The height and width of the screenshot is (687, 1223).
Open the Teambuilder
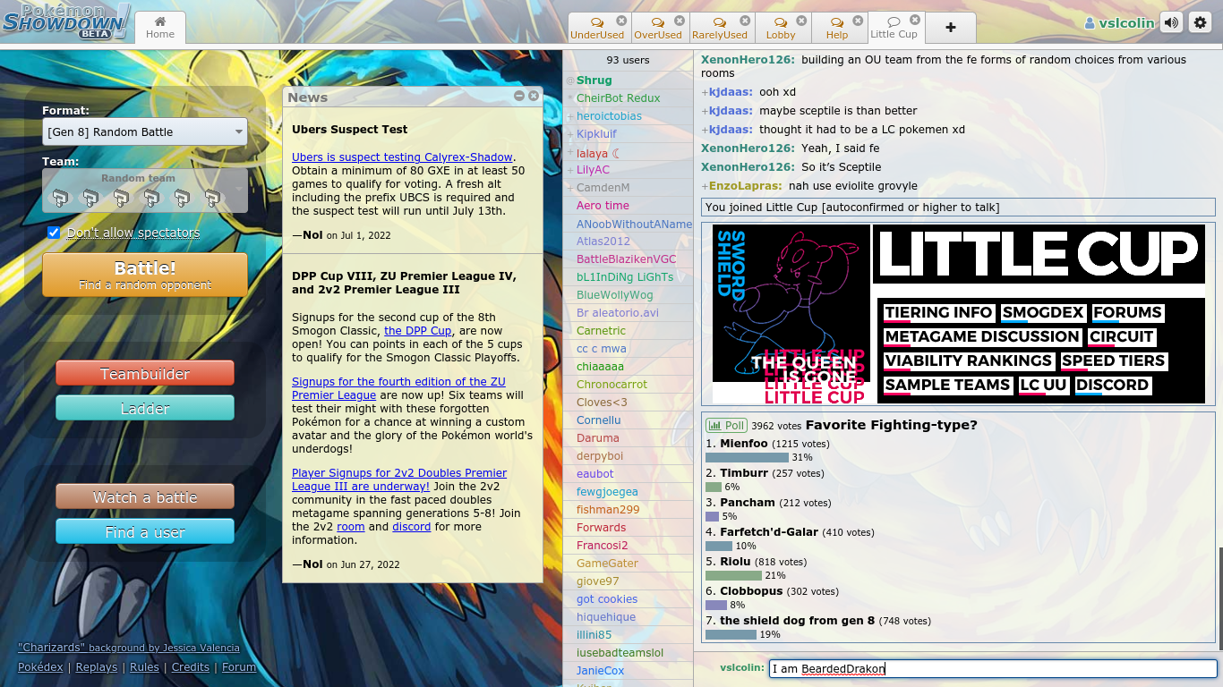(x=145, y=373)
